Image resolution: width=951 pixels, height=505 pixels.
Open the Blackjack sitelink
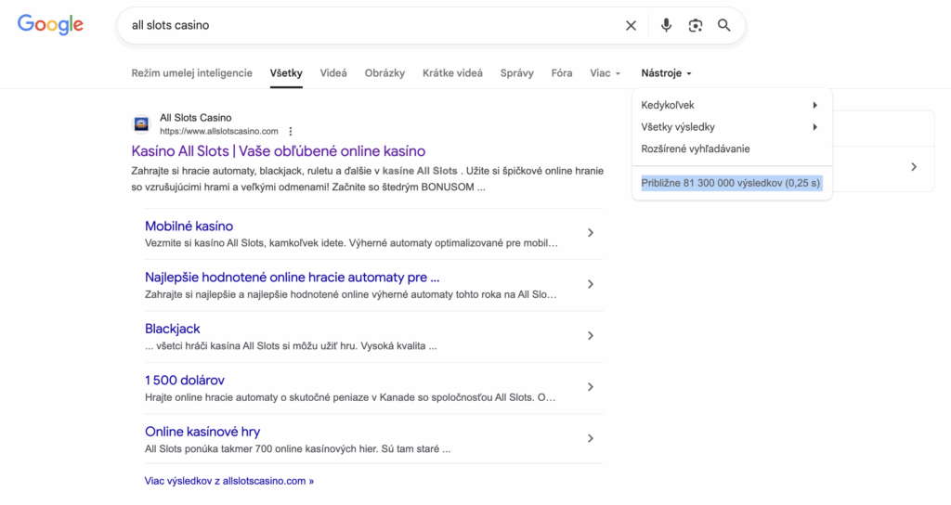click(x=172, y=329)
